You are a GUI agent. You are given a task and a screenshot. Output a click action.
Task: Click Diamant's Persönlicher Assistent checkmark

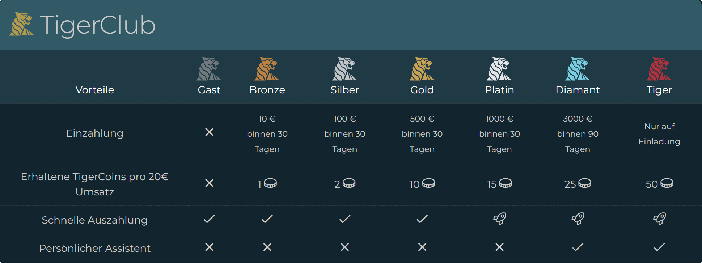pos(578,247)
